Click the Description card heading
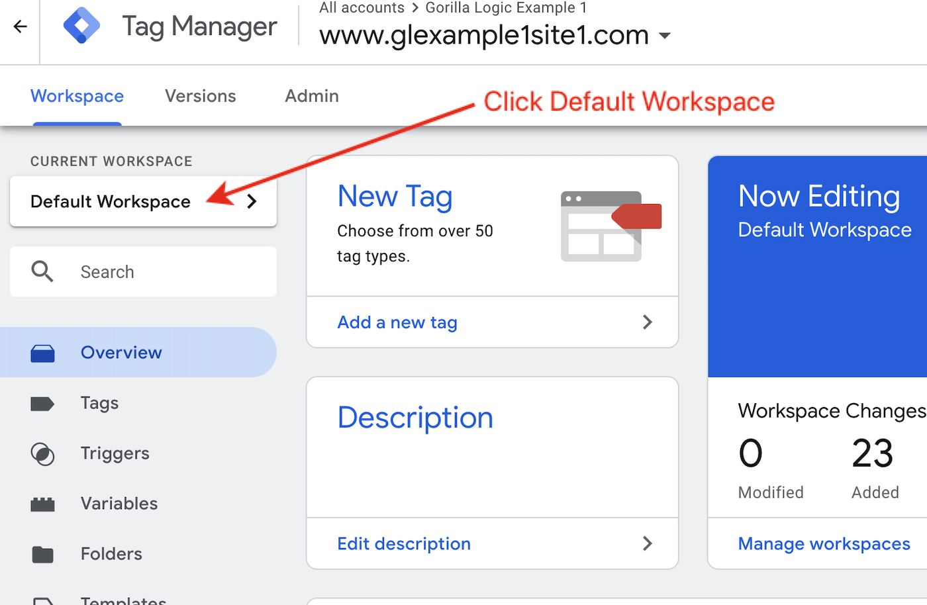Screen dimensions: 927x605 (415, 418)
